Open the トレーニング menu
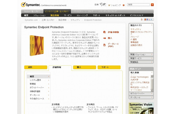Viewport: 175px width, 114px height. (x=82, y=15)
